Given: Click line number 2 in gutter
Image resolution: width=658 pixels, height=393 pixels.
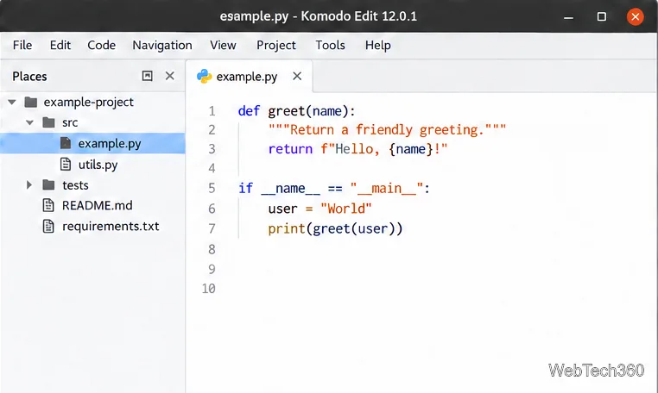Looking at the screenshot, I should (x=212, y=130).
